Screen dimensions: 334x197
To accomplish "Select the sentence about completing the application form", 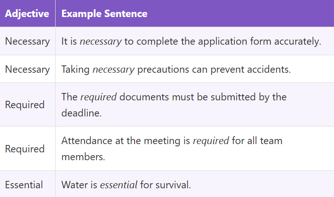I will [191, 41].
